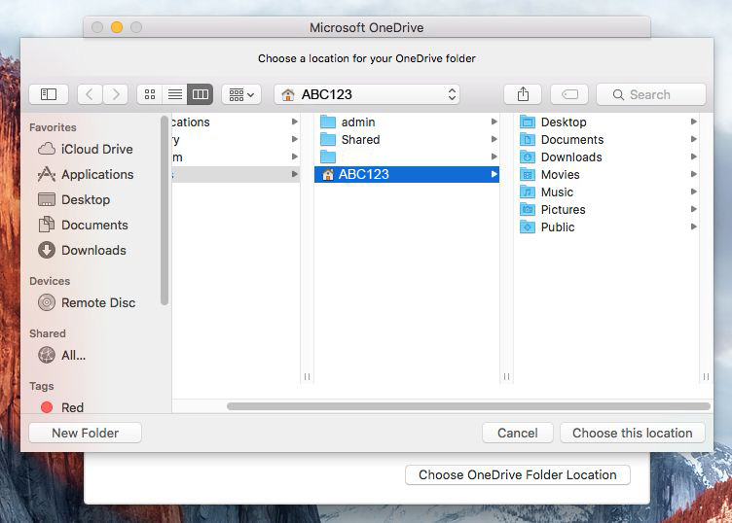Switch to icon view
The image size is (732, 523).
pyautogui.click(x=150, y=94)
